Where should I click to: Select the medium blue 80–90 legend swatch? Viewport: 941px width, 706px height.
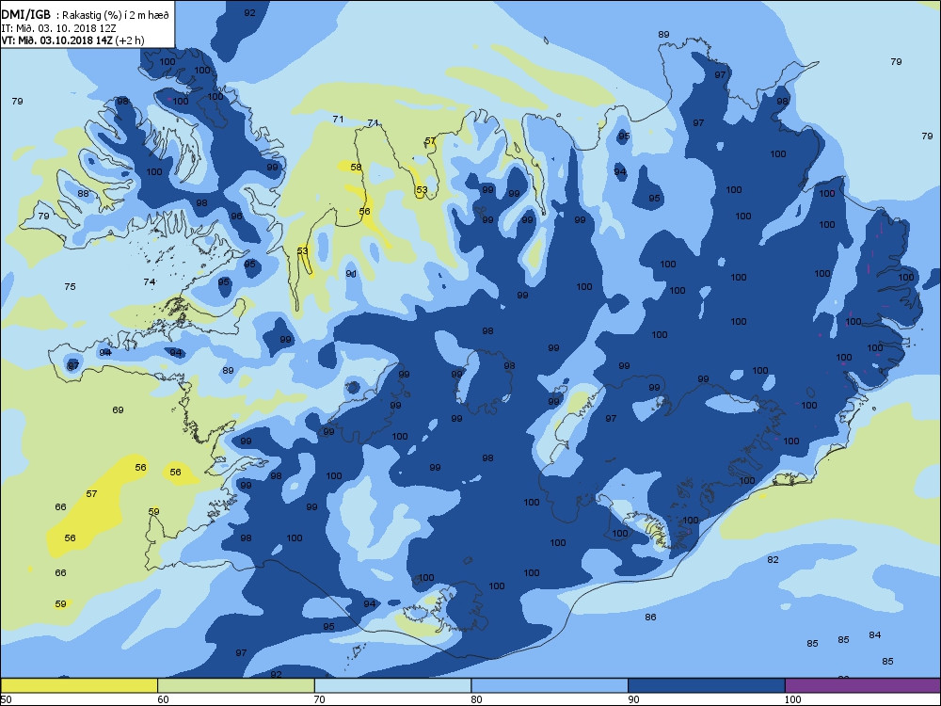[550, 685]
